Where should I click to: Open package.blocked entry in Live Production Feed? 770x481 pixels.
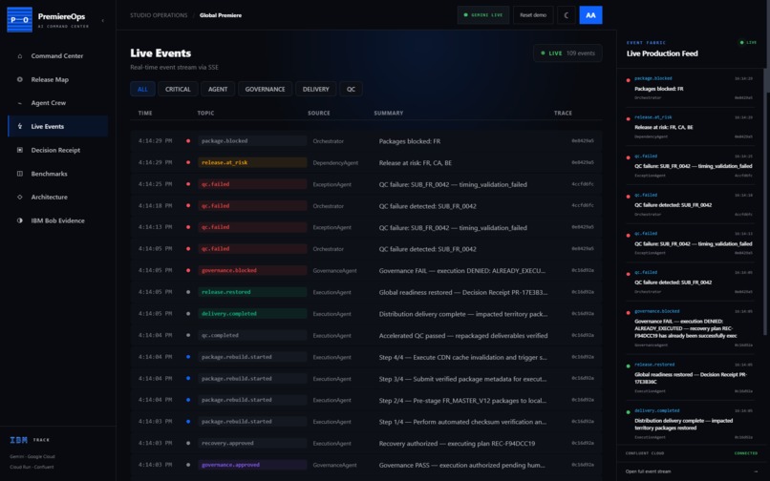click(690, 88)
